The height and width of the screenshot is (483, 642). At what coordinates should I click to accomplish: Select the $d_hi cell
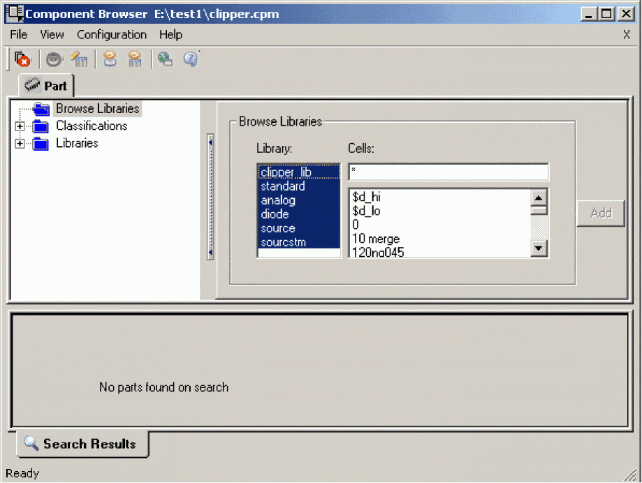tap(440, 197)
